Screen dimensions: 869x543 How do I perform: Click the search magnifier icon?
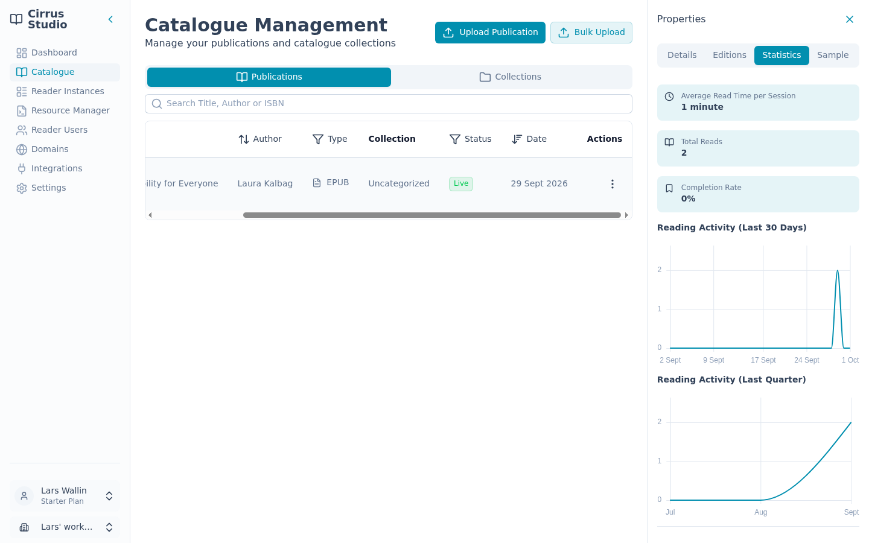pyautogui.click(x=157, y=104)
